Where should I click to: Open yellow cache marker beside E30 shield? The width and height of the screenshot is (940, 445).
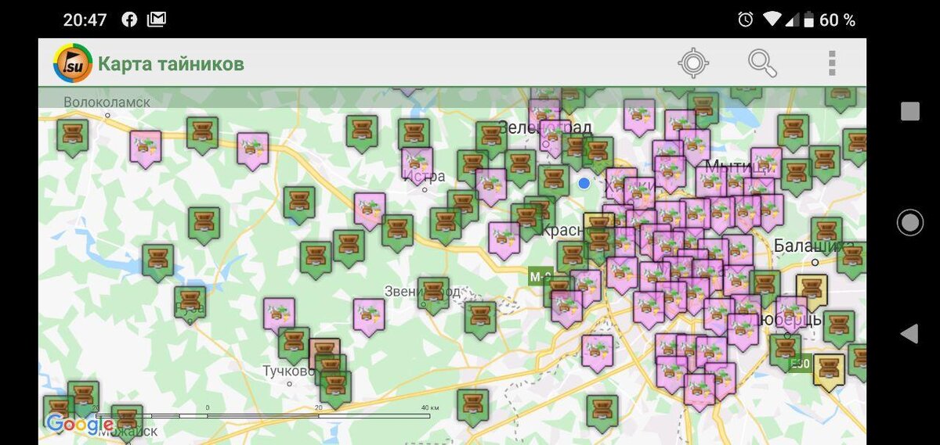(x=829, y=371)
